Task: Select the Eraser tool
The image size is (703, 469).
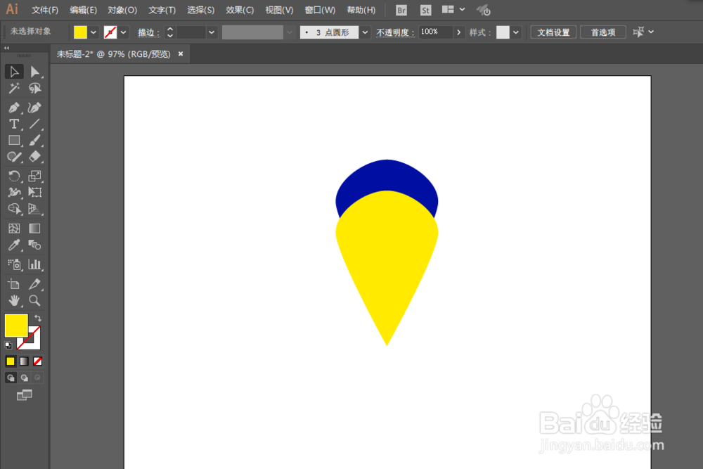Action: click(34, 157)
